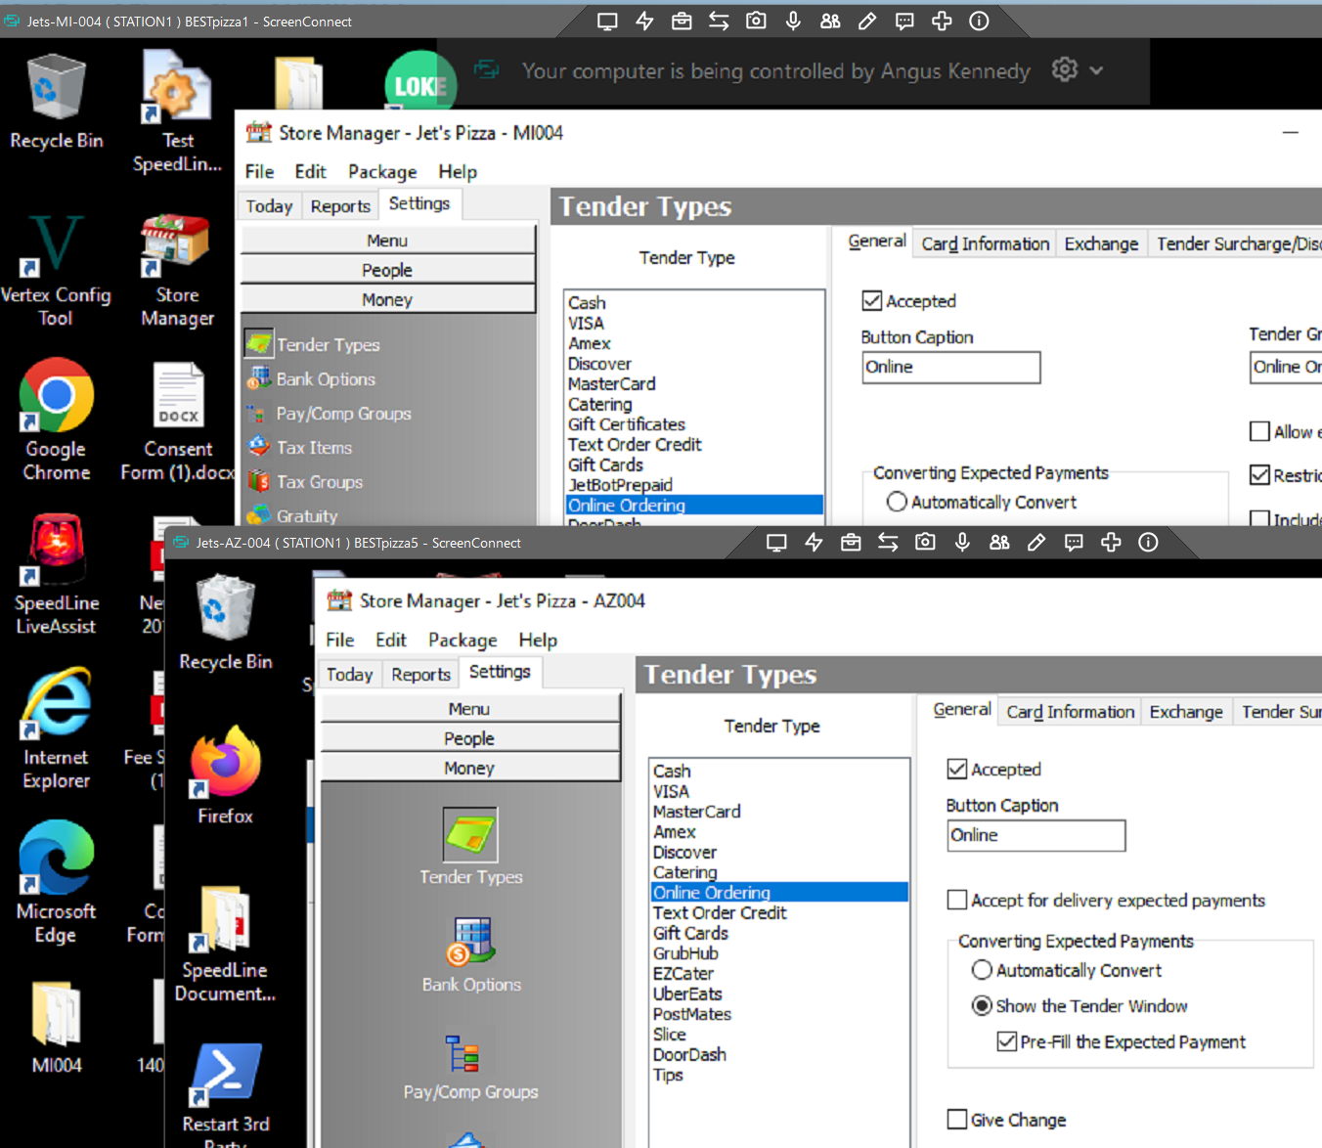
Task: Click the microphone icon in the Jets-AZ-004 toolbar
Action: [962, 542]
